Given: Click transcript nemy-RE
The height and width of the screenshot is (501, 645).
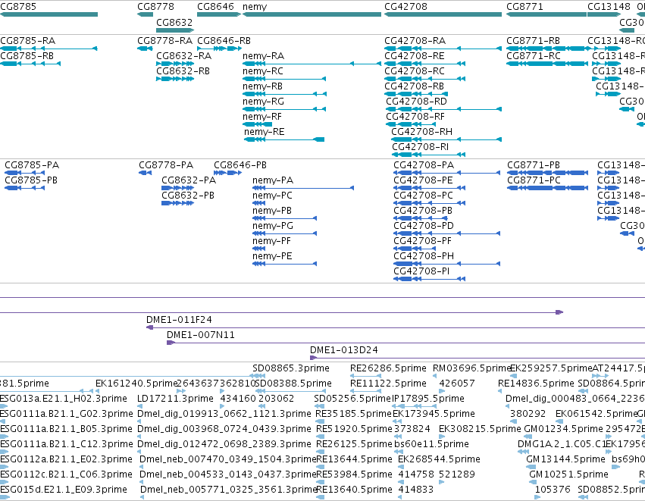Looking at the screenshot, I should [284, 139].
